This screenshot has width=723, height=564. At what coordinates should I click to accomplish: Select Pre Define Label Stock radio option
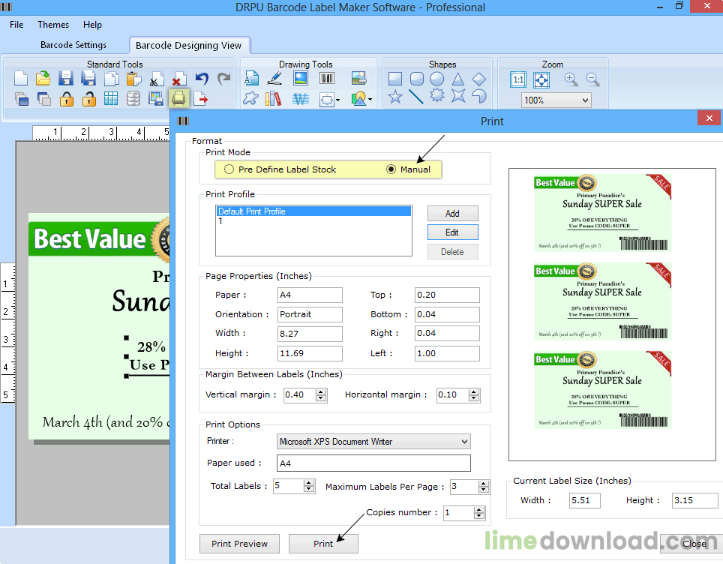[x=280, y=169]
